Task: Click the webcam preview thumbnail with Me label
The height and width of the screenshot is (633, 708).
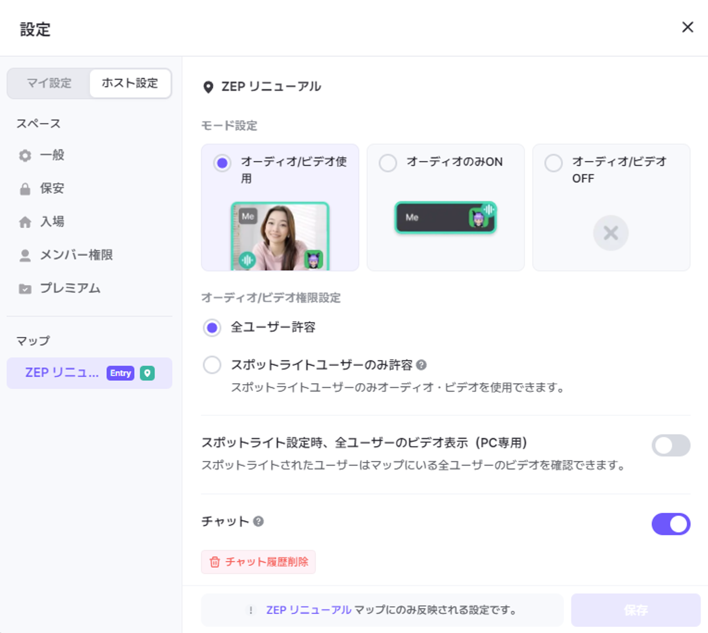Action: coord(280,236)
